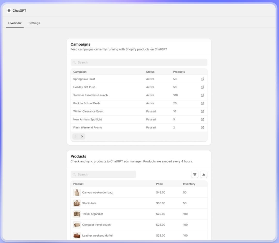Click the Canvas weekender bag product name
The height and width of the screenshot is (243, 279).
tap(97, 193)
